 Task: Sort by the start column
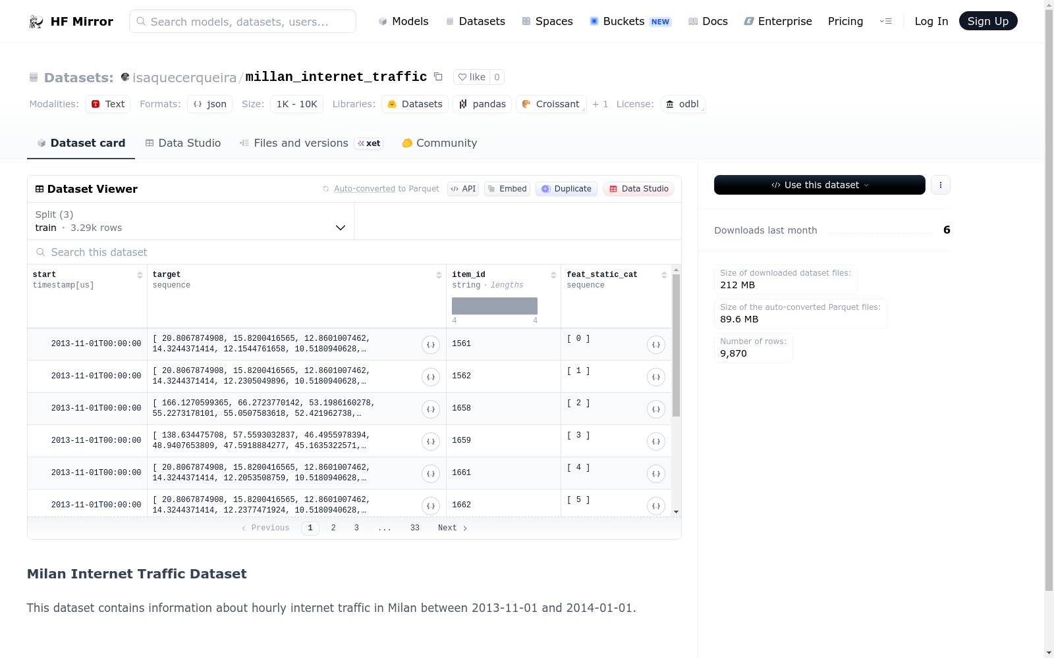[140, 275]
